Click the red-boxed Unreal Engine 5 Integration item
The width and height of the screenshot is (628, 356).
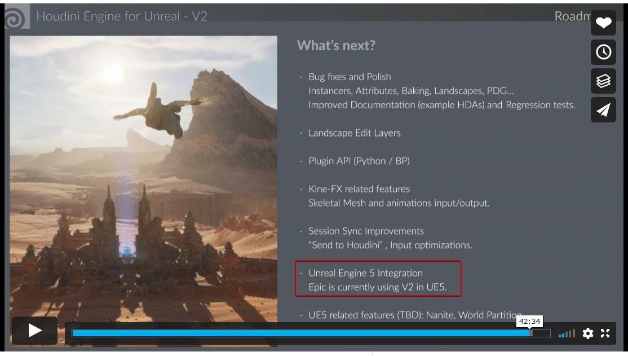coord(378,279)
